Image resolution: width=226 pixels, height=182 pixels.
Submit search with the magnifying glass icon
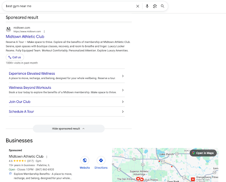tap(162, 6)
